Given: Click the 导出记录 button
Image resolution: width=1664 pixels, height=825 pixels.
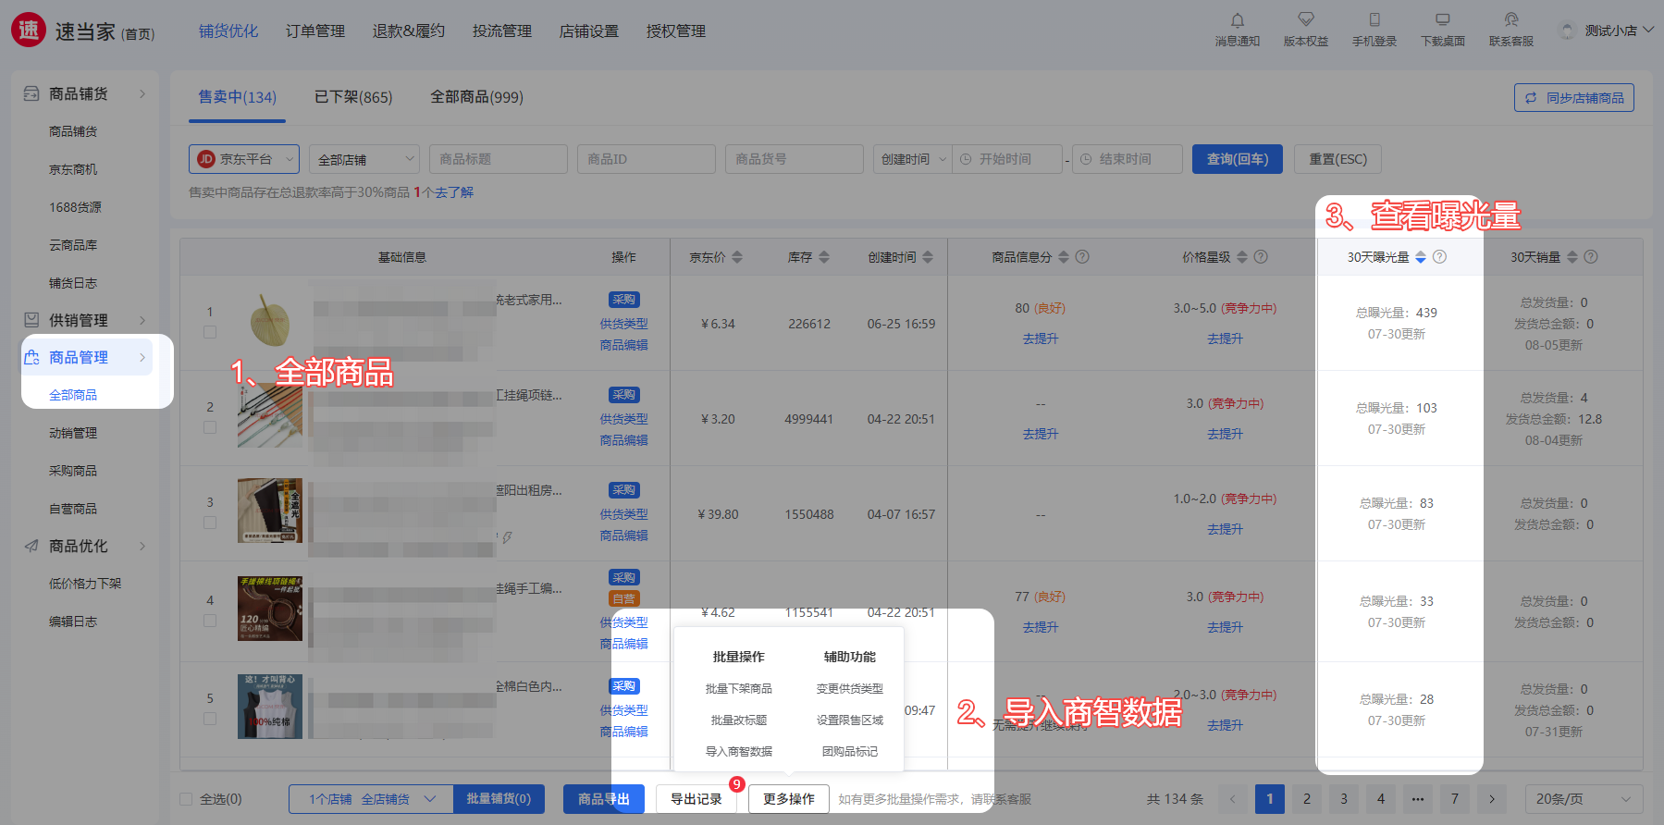Looking at the screenshot, I should coord(696,799).
